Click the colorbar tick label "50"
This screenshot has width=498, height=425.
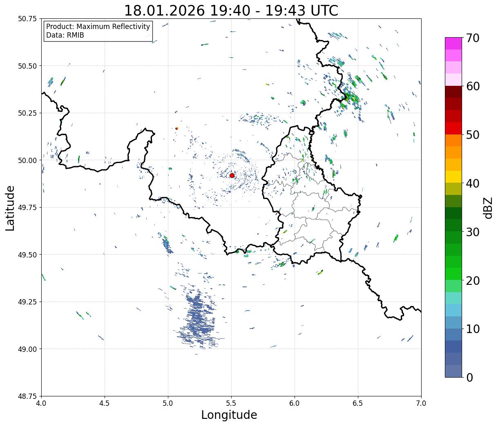click(x=472, y=135)
